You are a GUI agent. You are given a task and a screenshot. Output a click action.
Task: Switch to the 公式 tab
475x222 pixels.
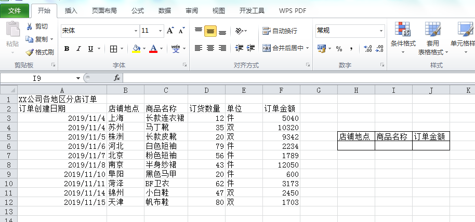tap(138, 11)
